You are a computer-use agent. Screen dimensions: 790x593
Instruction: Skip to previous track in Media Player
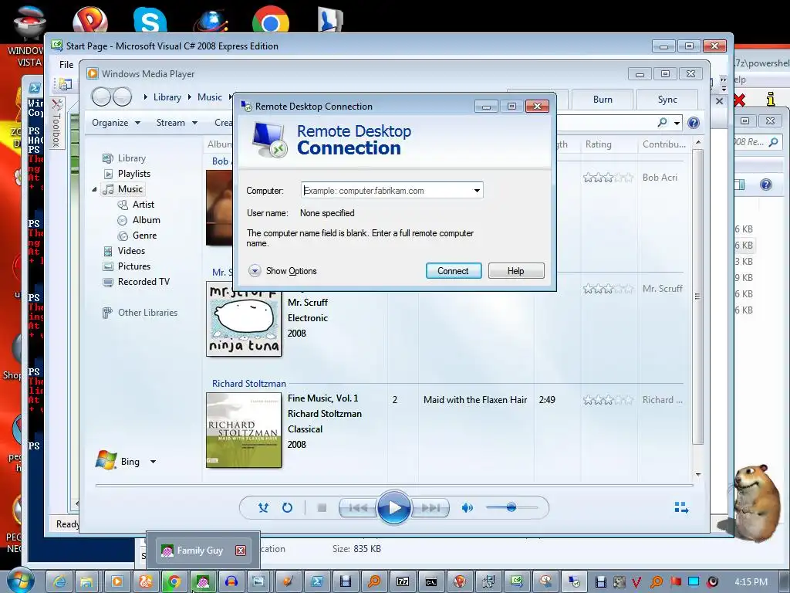pyautogui.click(x=358, y=508)
